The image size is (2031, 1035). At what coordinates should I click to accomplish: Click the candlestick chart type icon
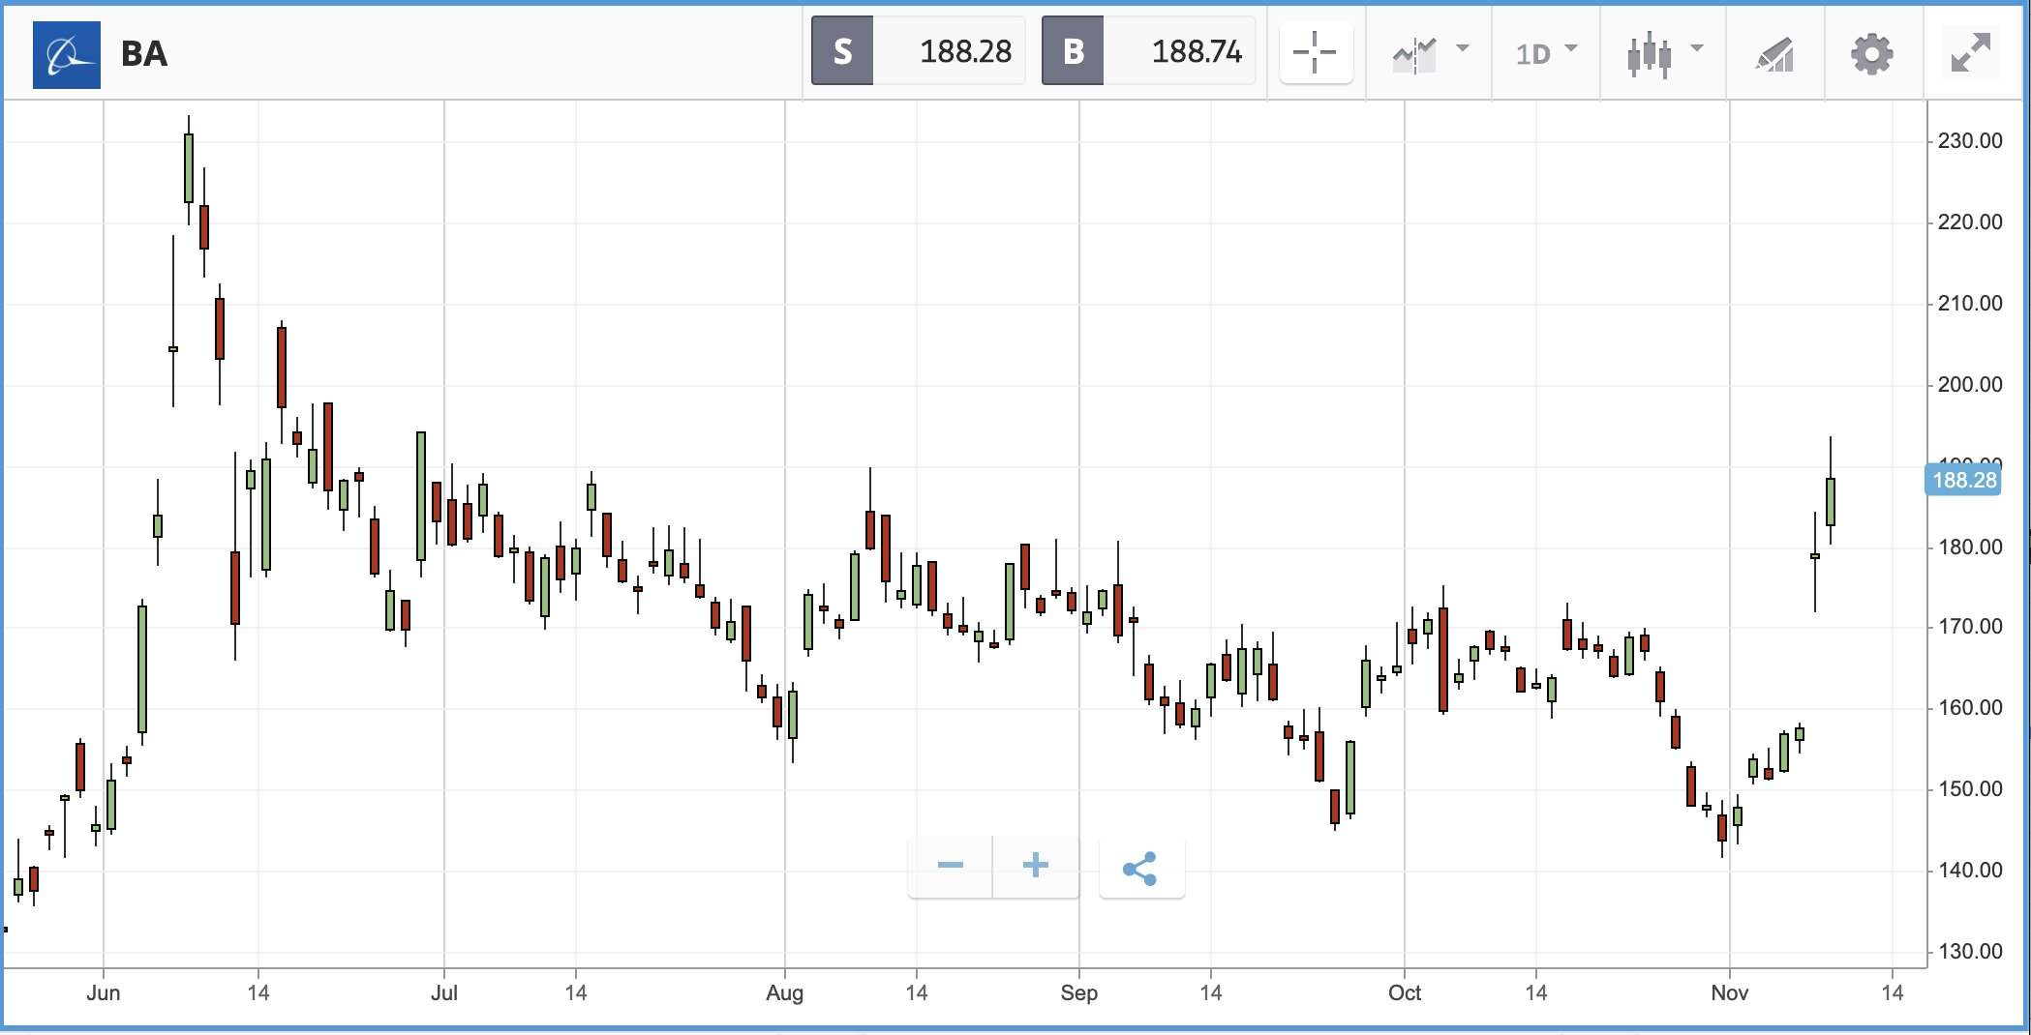tap(1650, 55)
